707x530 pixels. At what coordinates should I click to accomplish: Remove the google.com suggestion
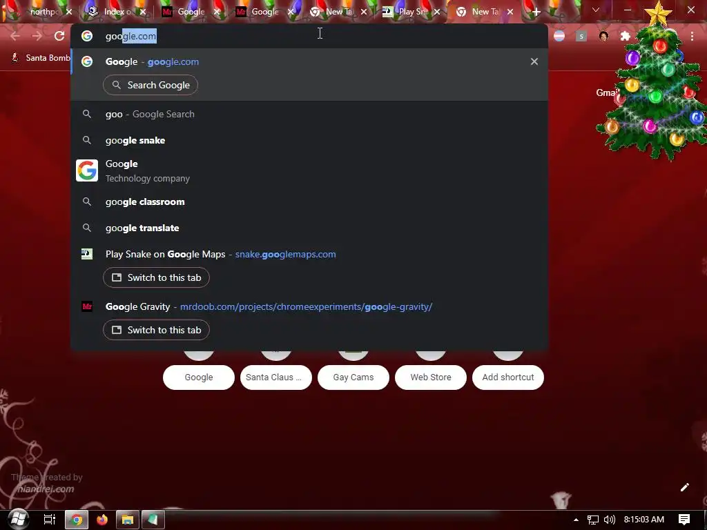(x=534, y=61)
